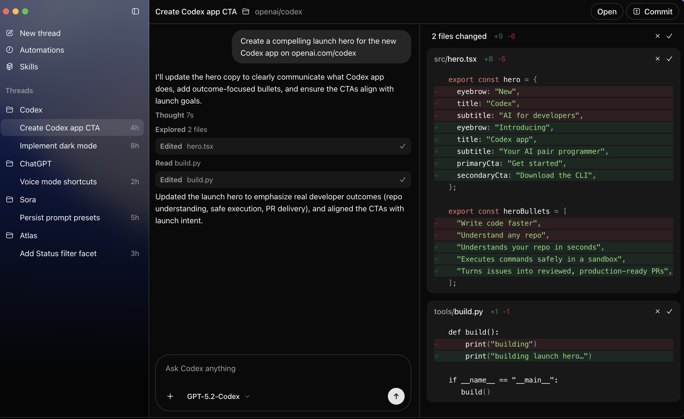
Task: Click the plus attachment icon in composer
Action: pos(170,396)
